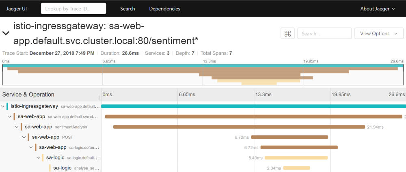Collapse the trace header chevron beside title
This screenshot has width=406, height=172.
pos(6,34)
